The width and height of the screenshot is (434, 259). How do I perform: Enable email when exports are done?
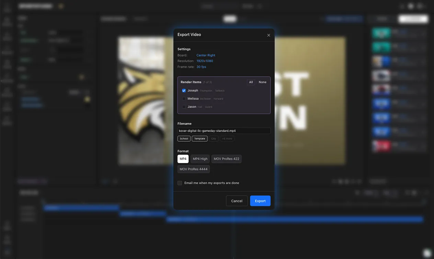pos(180,183)
